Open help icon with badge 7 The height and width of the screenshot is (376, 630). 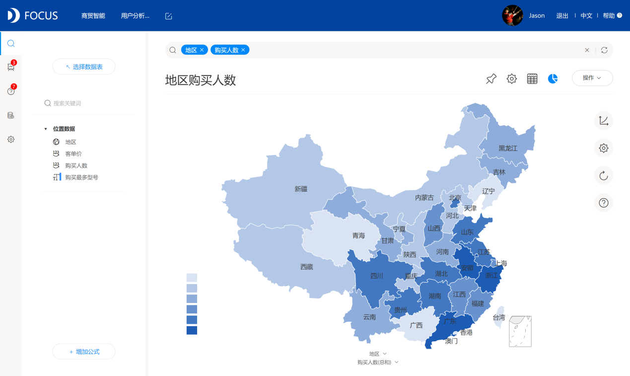pos(11,91)
